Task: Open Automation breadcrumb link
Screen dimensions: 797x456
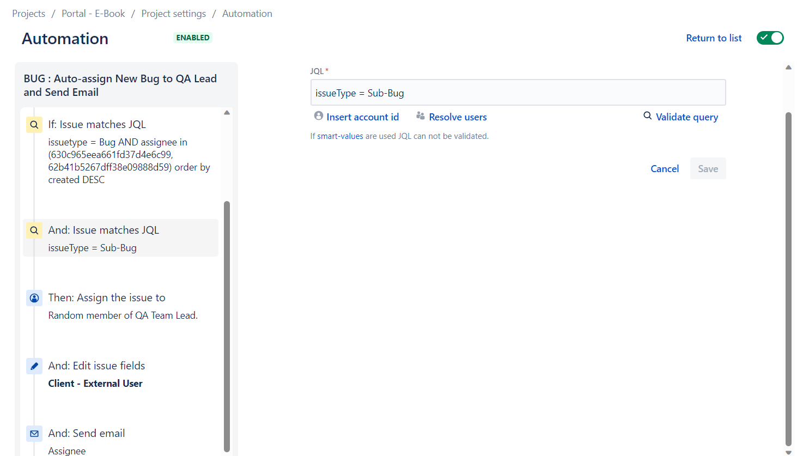Action: coord(247,14)
